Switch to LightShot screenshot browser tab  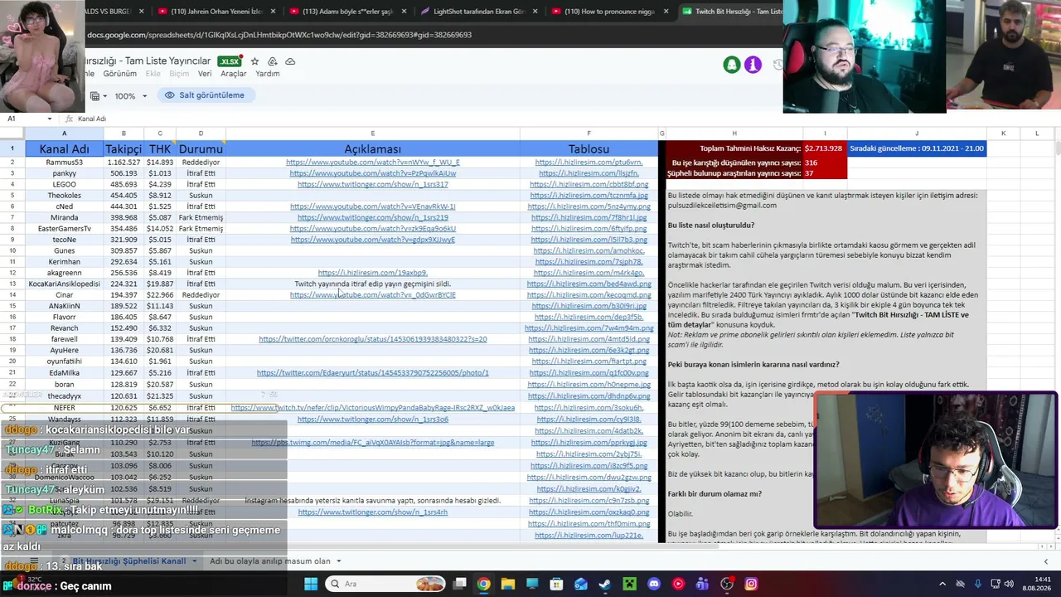(x=479, y=12)
